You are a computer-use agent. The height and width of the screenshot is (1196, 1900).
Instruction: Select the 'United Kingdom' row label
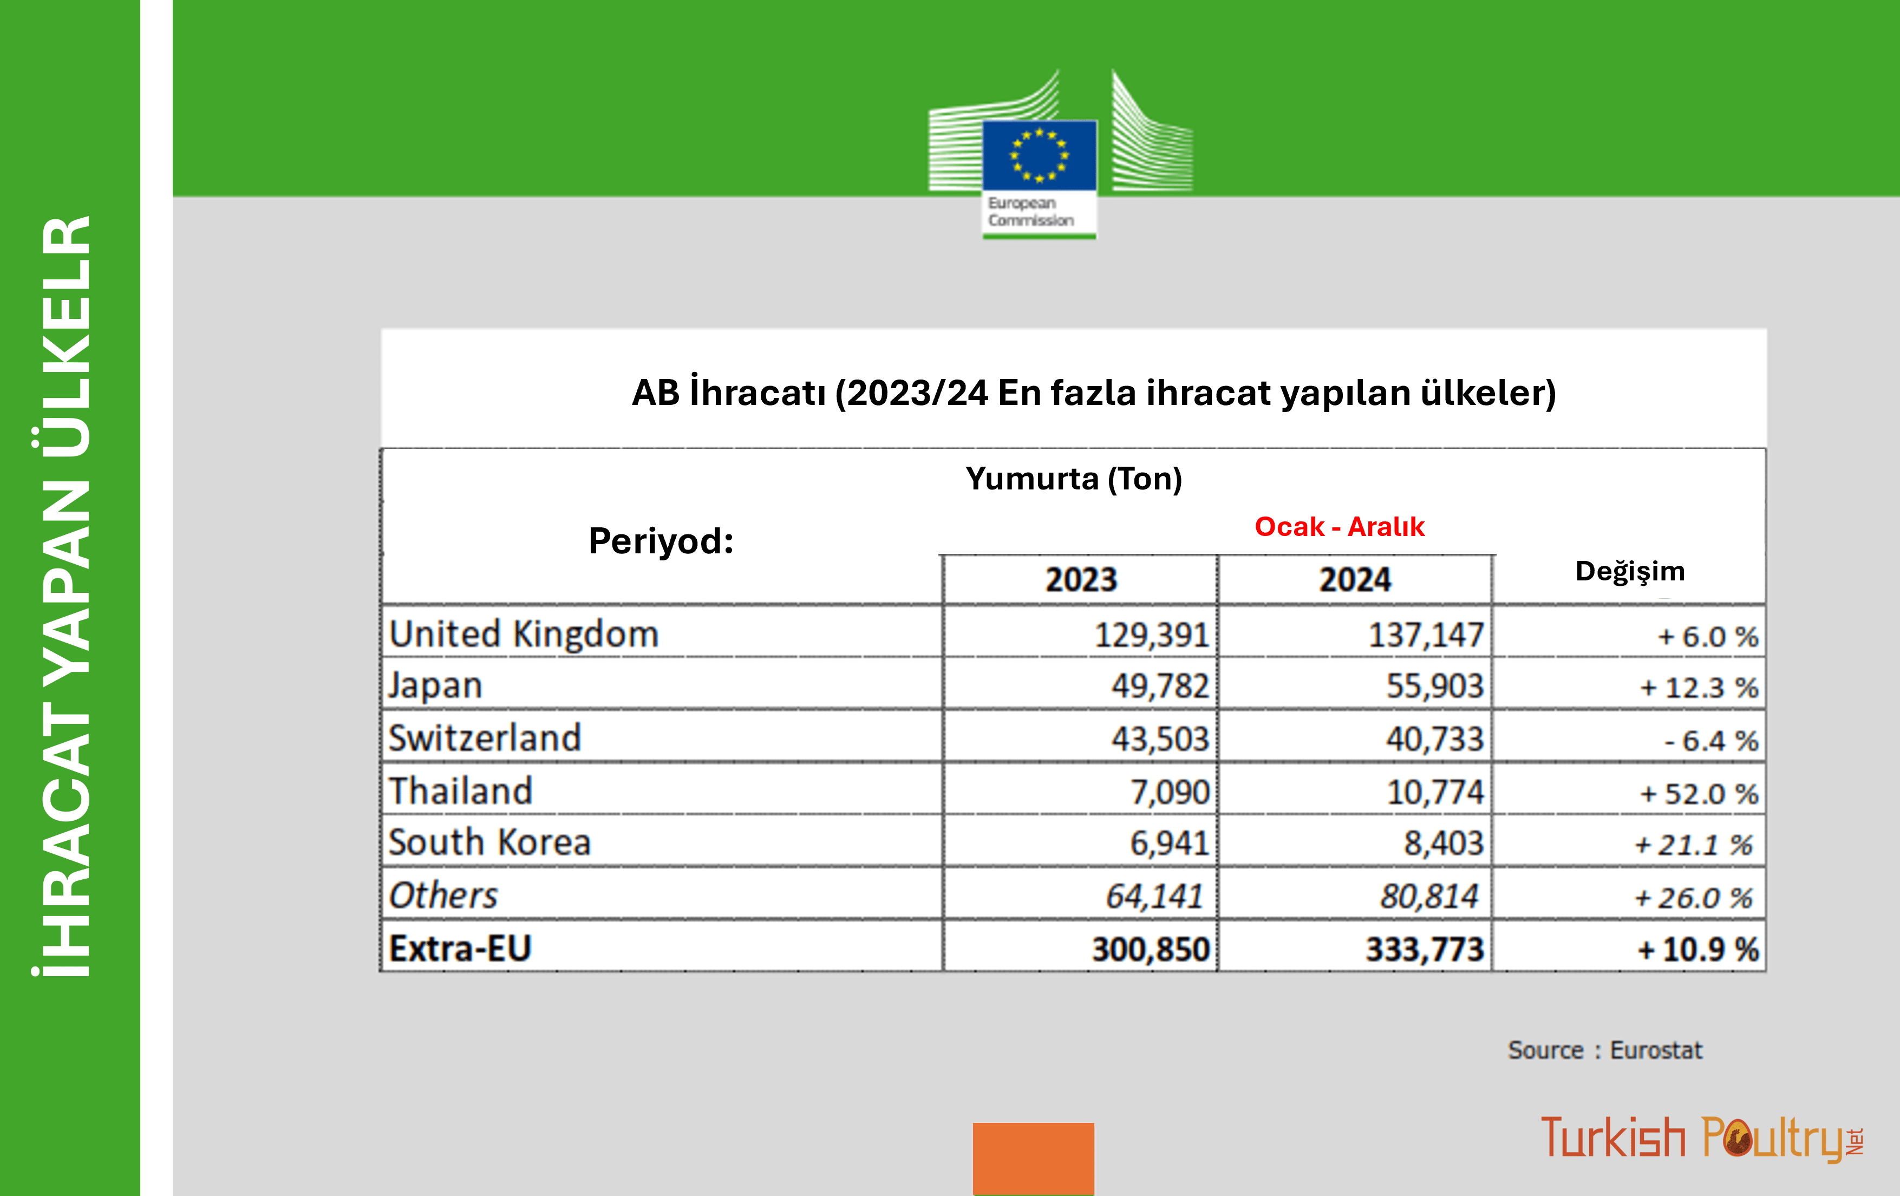click(x=524, y=635)
